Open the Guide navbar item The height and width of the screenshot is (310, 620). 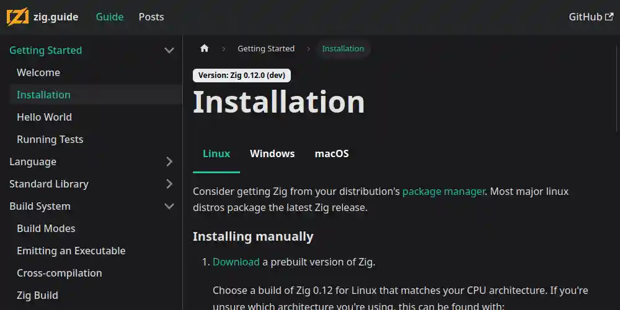(x=110, y=17)
